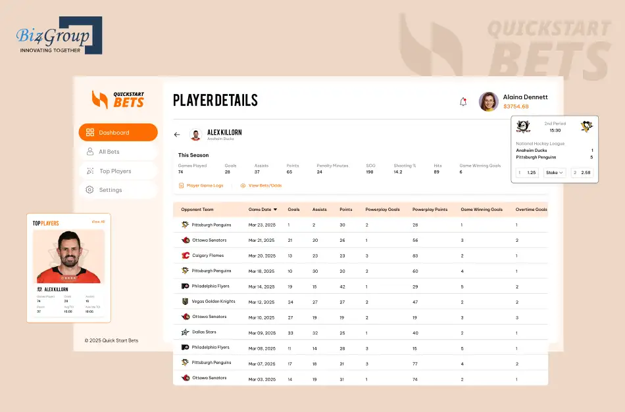Select the Top Players icon

(x=89, y=171)
